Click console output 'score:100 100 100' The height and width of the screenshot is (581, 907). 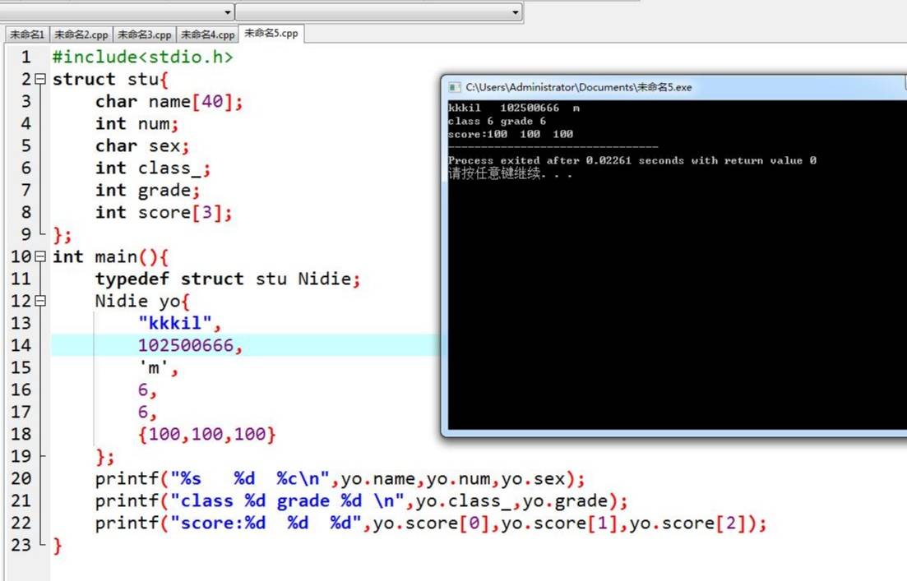pos(510,134)
